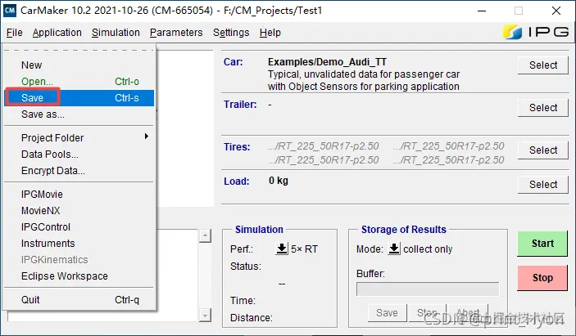Open Eclipse Workspace entry
The image size is (576, 336).
click(79, 276)
